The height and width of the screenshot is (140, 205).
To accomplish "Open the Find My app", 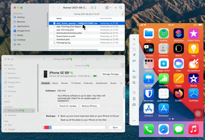I will click(x=164, y=33).
